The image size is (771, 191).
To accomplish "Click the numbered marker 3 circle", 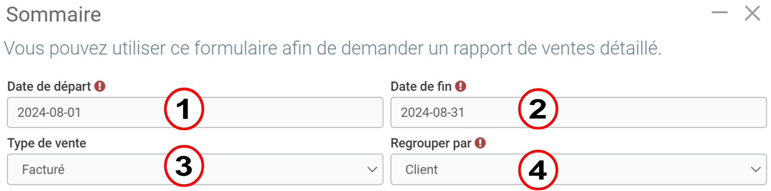I will [184, 166].
